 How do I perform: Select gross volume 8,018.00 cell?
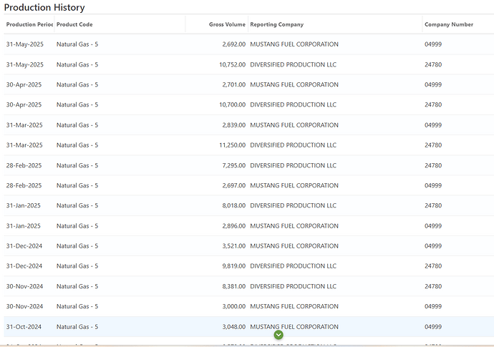[x=234, y=205]
